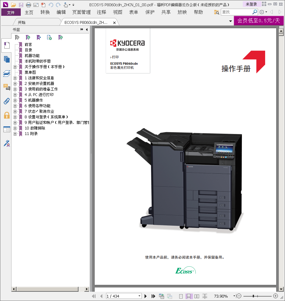Open the 主页 ribbon tab
Viewport: 285px width, 301px height.
[x=29, y=12]
